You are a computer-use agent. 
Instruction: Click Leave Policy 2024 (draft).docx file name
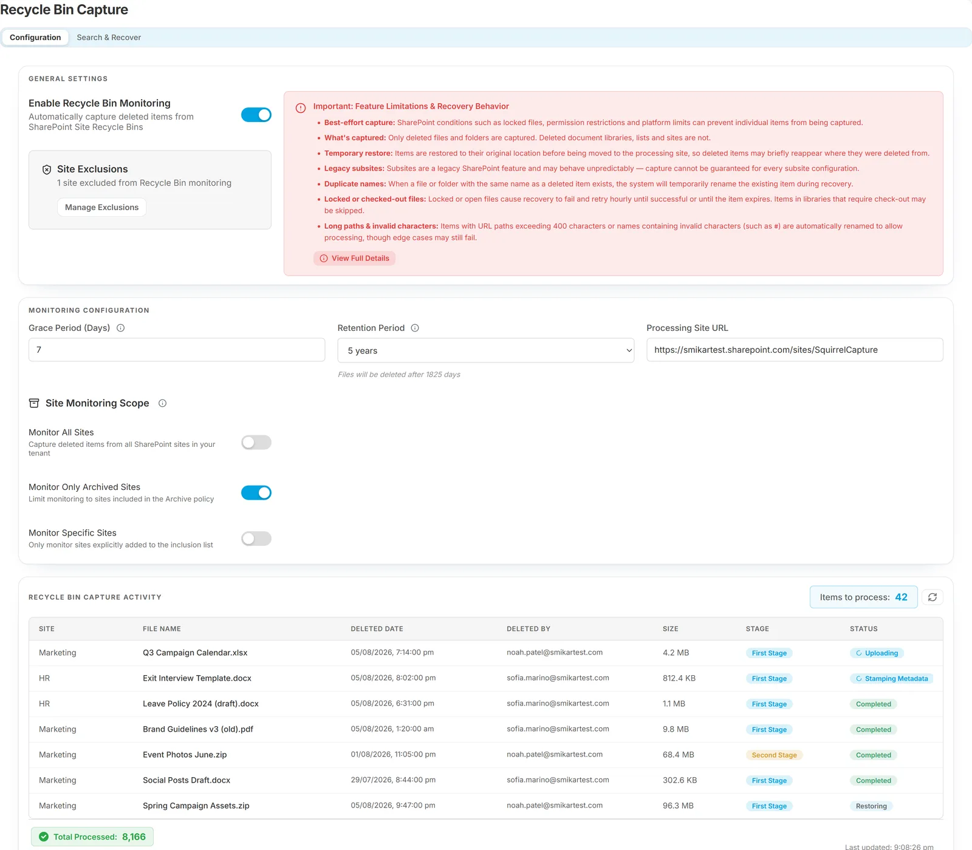(200, 704)
